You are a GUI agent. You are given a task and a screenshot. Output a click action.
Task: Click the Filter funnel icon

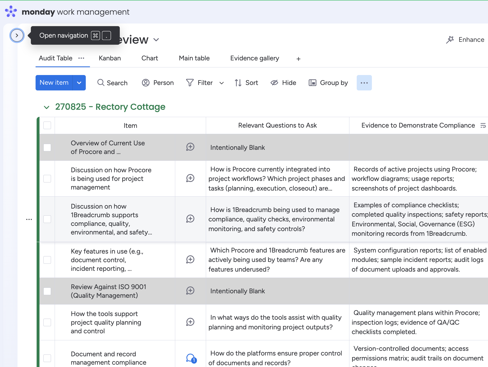pos(190,83)
